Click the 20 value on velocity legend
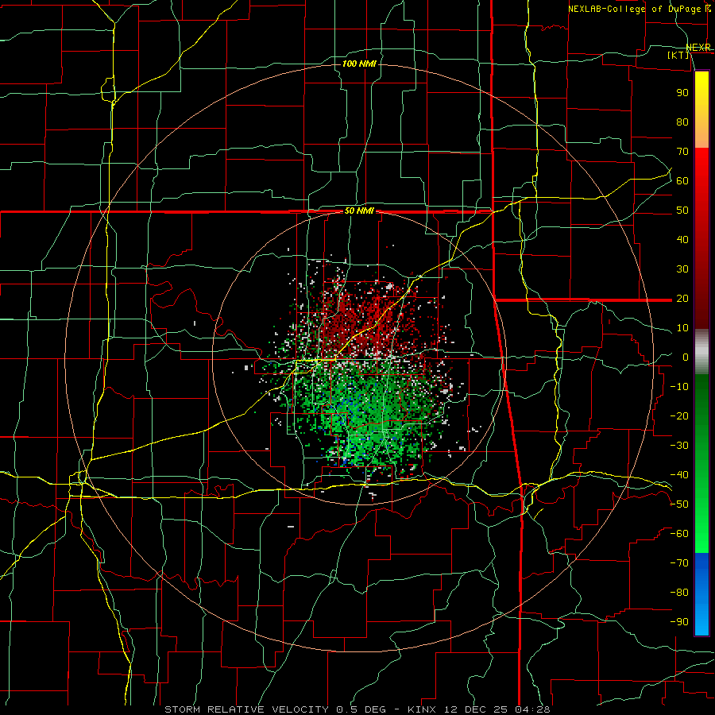 (x=682, y=299)
